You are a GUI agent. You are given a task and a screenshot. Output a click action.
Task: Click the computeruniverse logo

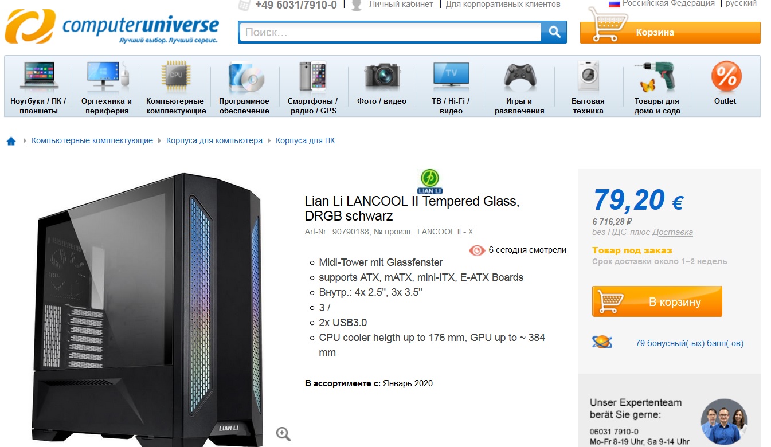[x=112, y=26]
